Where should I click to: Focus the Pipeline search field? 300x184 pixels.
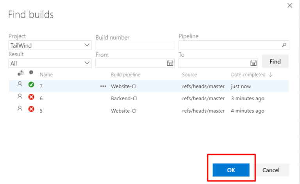point(234,45)
